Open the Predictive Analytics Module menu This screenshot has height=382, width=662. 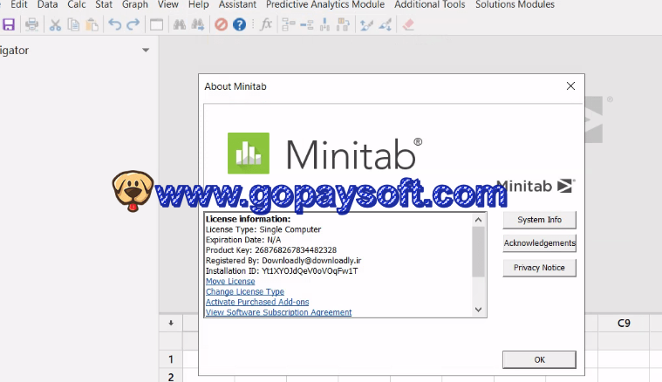point(325,4)
